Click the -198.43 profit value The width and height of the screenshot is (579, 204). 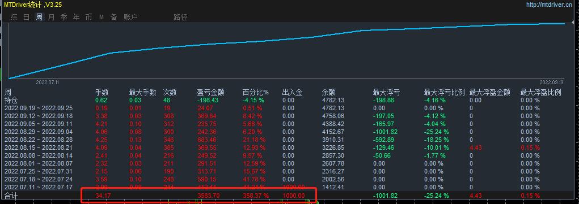pos(208,100)
